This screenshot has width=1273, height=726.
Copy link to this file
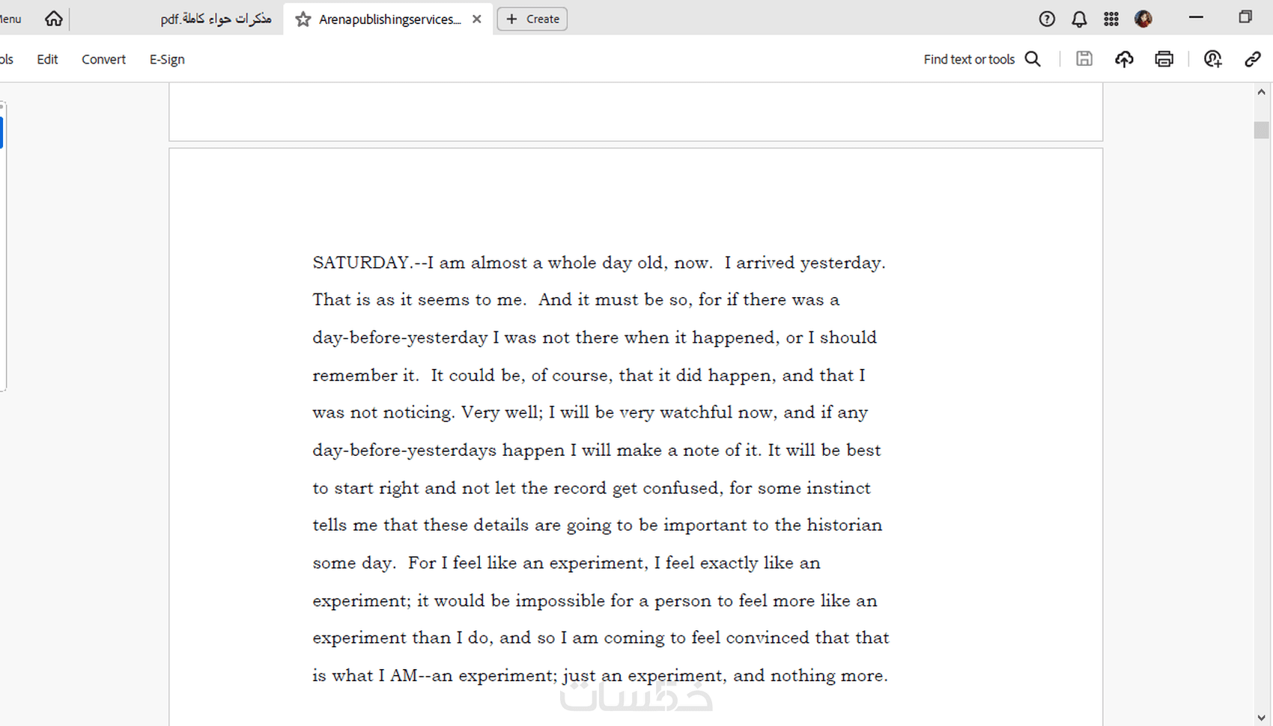coord(1253,59)
